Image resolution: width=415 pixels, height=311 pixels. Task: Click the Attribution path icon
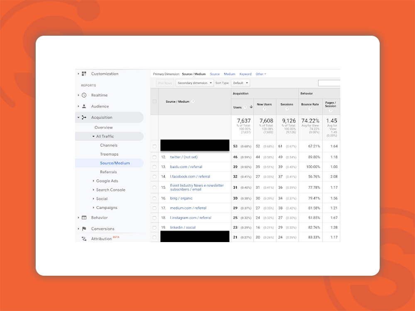click(84, 239)
